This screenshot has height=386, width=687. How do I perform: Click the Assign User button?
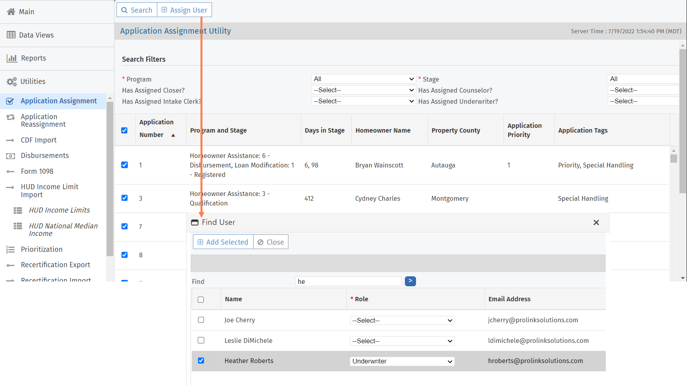click(x=185, y=10)
